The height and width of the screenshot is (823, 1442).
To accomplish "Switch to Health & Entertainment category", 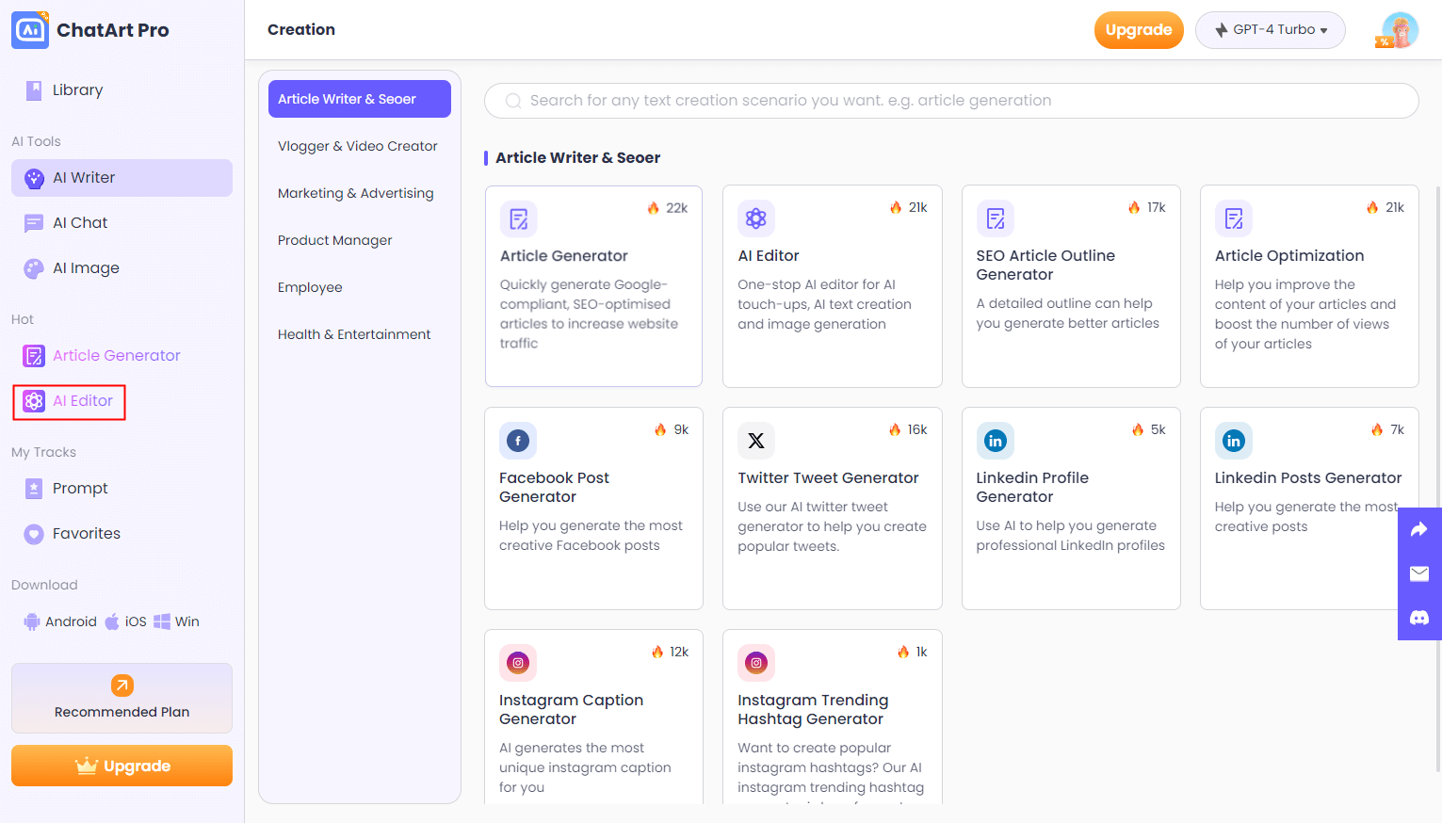I will [354, 334].
